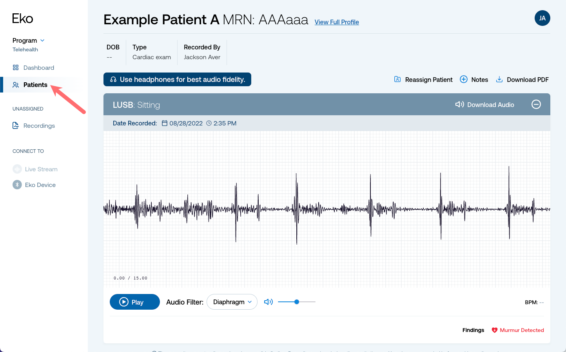Image resolution: width=566 pixels, height=352 pixels.
Task: Click the calendar icon by the date recorded
Action: pyautogui.click(x=165, y=123)
